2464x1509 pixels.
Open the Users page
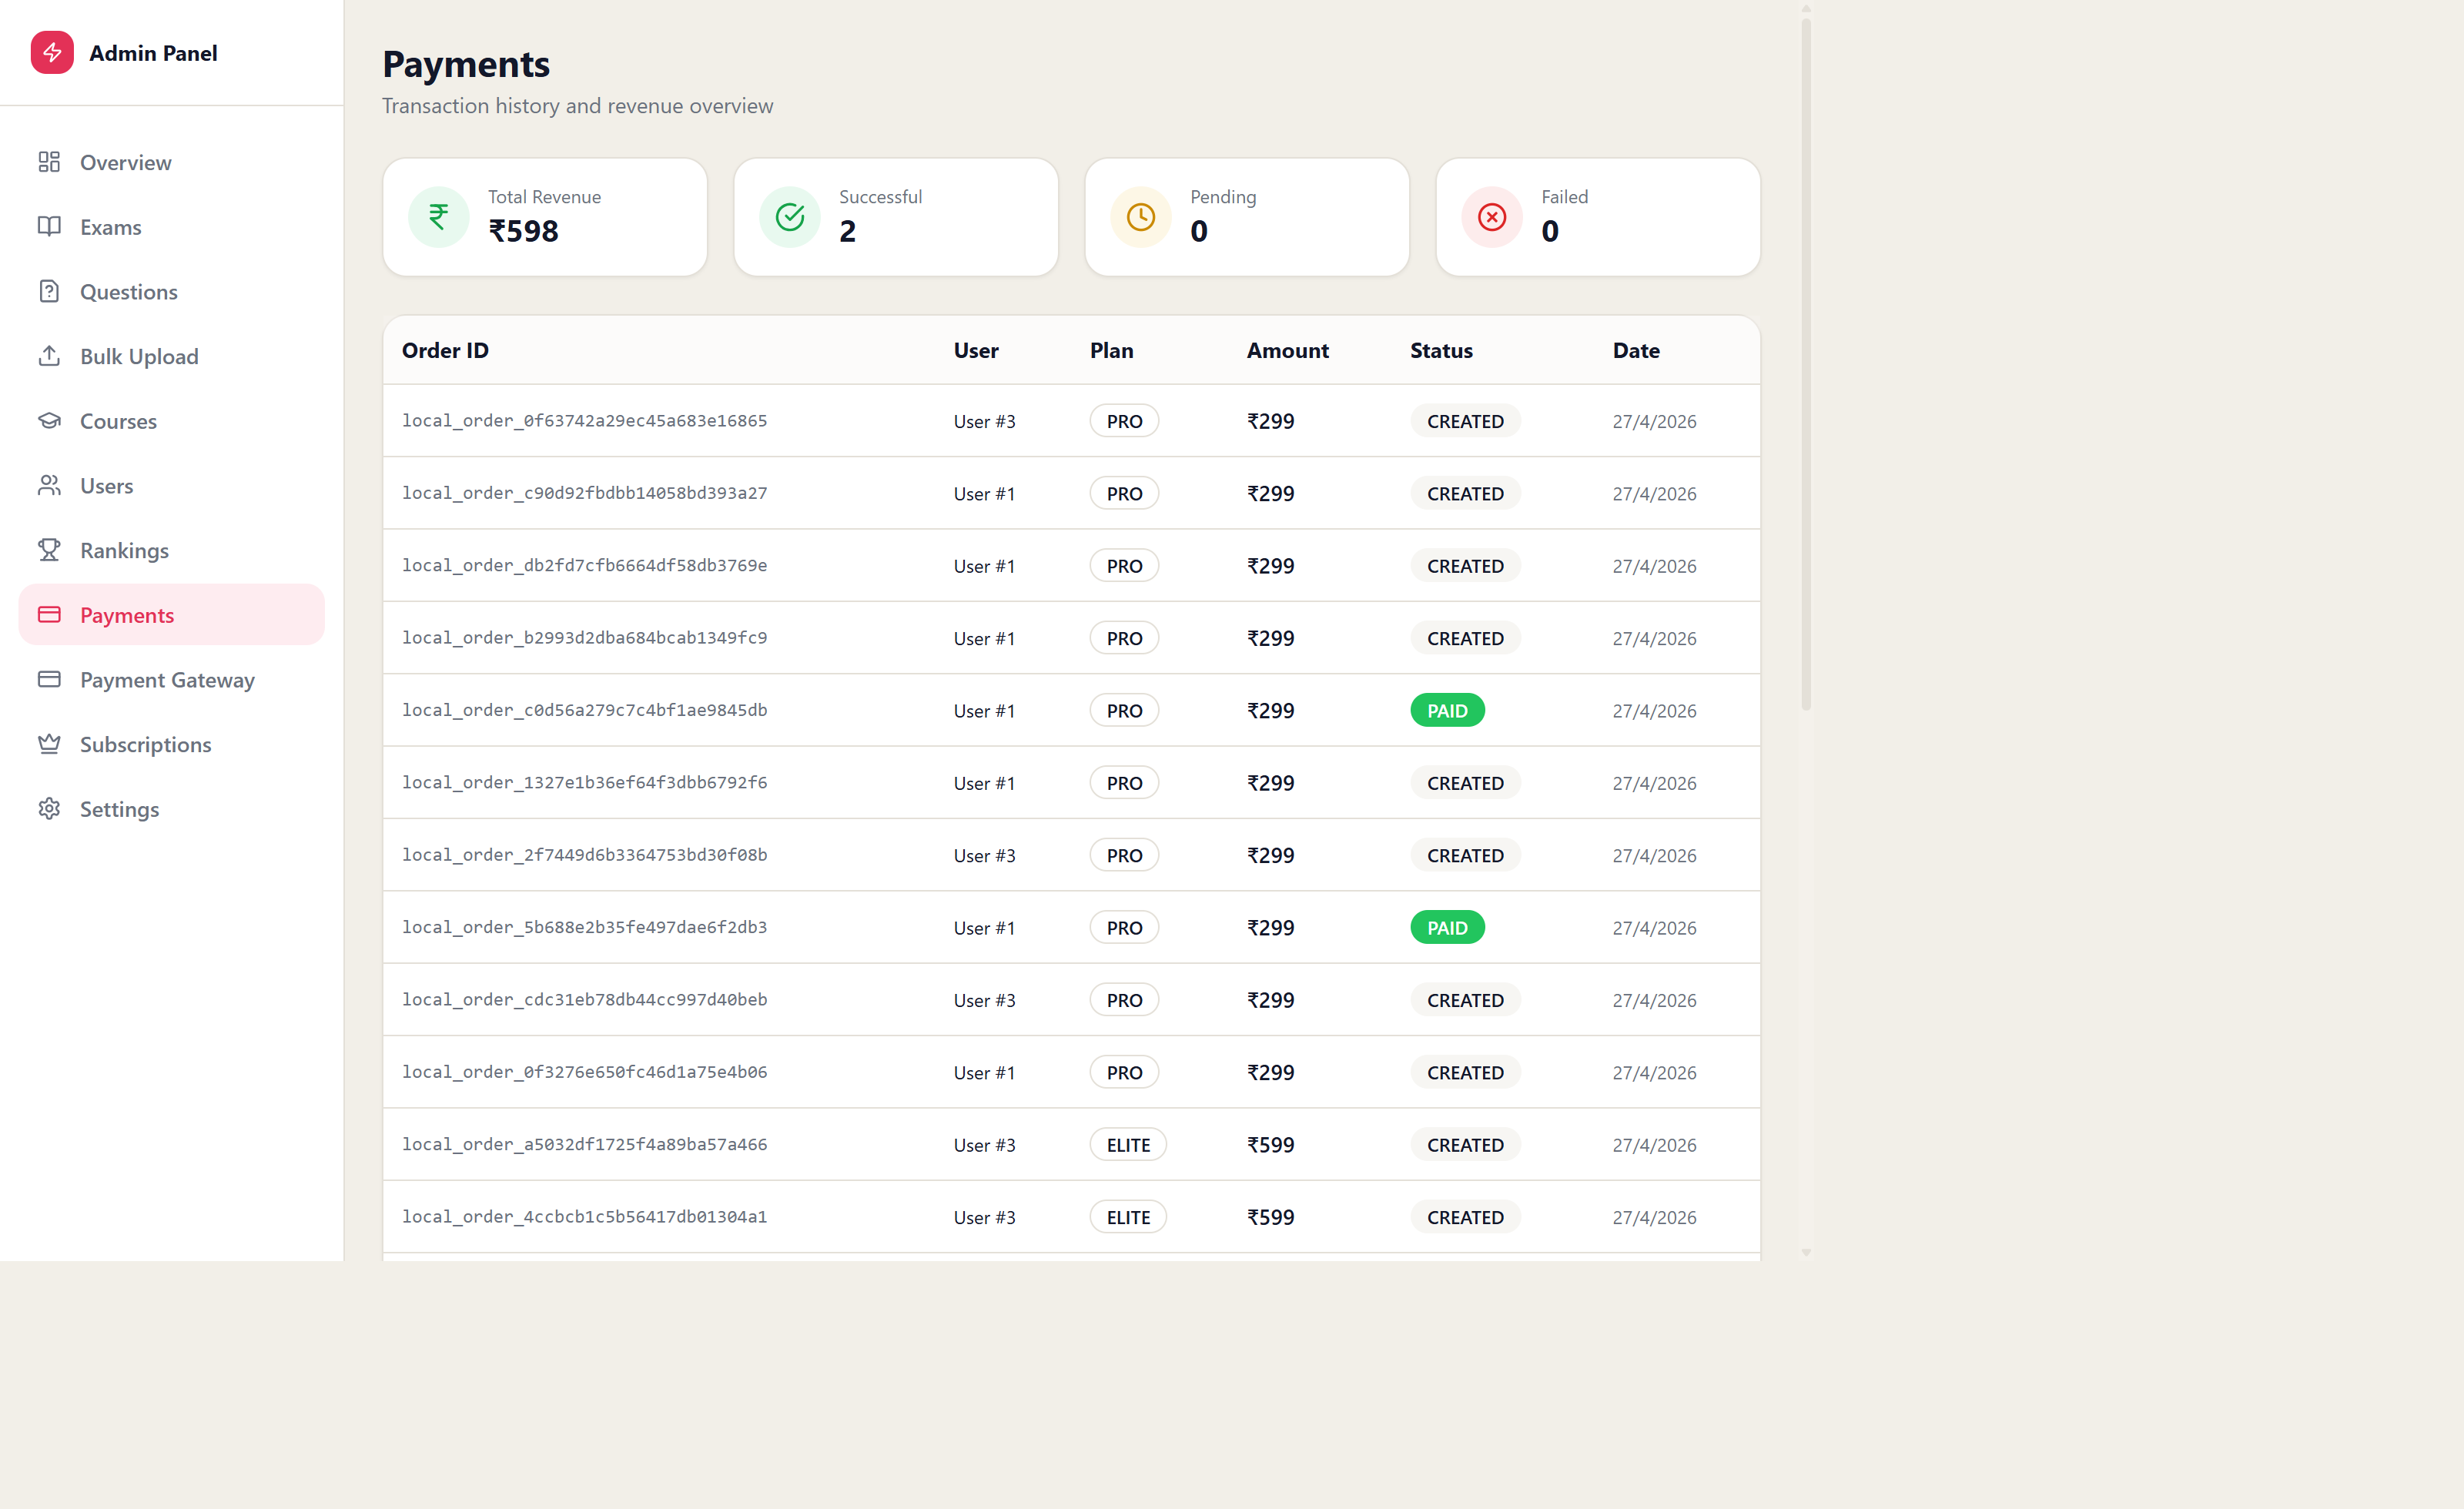pos(171,485)
